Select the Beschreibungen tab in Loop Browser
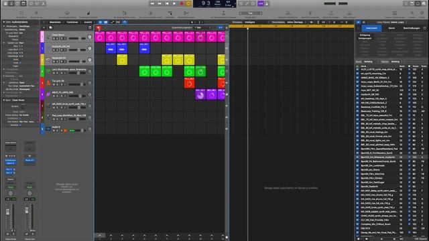Viewport: 429px width, 241px height. [x=412, y=28]
